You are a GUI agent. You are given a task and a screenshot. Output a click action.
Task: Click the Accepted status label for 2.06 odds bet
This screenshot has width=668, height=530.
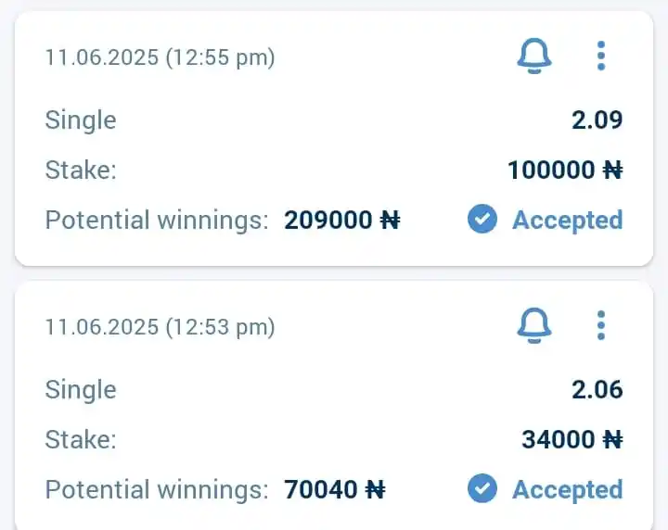[x=568, y=489]
